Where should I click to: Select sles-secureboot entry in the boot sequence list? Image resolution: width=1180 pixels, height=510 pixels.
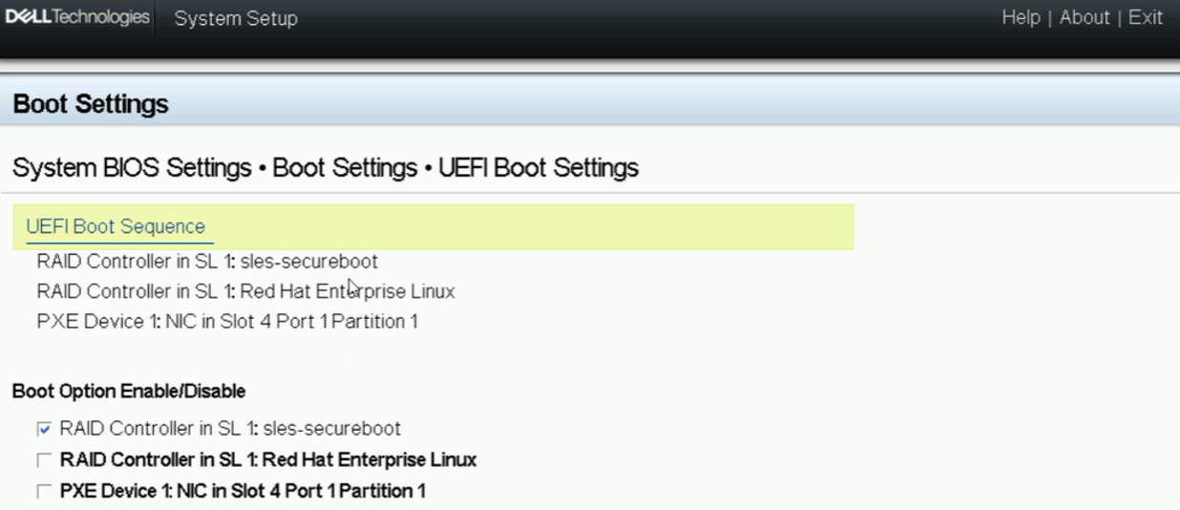[207, 262]
